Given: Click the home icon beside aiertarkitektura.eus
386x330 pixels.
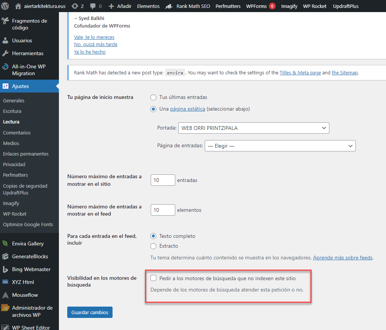Looking at the screenshot, I should [18, 6].
